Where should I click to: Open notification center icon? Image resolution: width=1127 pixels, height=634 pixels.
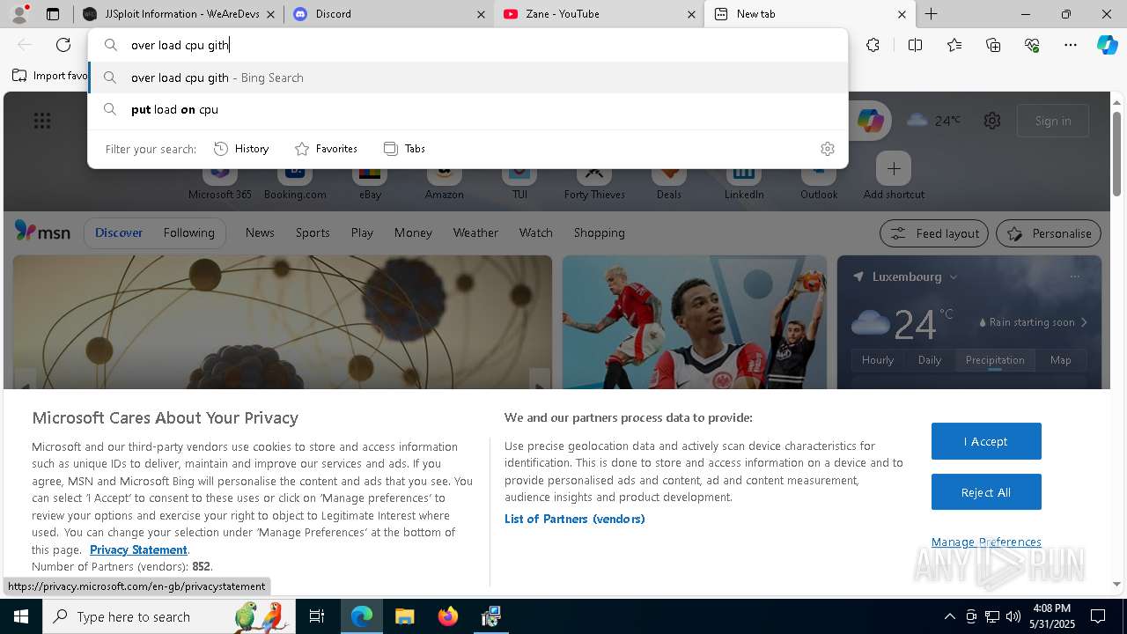[x=1098, y=616]
